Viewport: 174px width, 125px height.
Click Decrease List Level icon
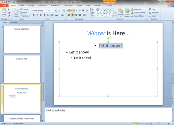click(x=80, y=10)
